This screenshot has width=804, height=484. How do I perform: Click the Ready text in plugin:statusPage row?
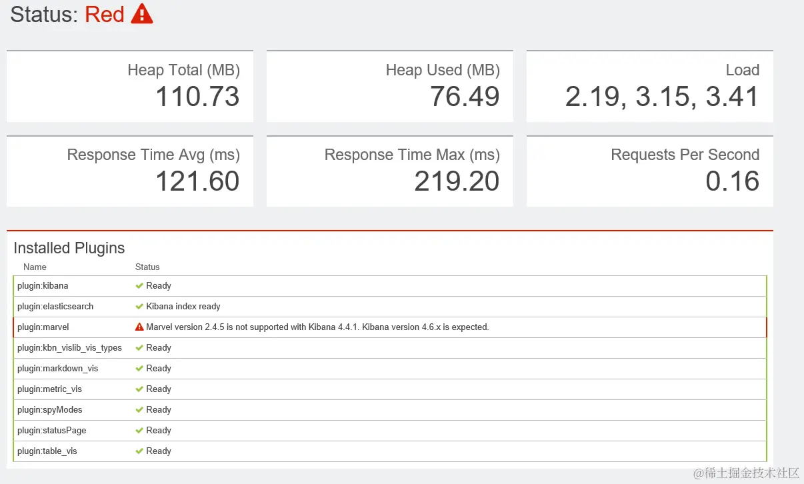159,431
